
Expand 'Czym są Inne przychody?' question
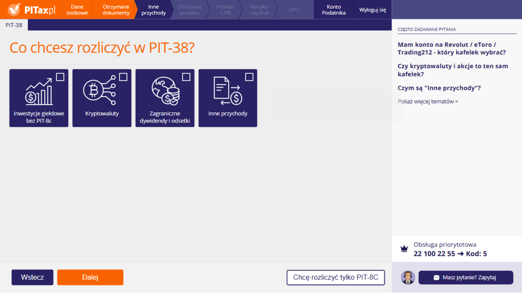point(439,88)
